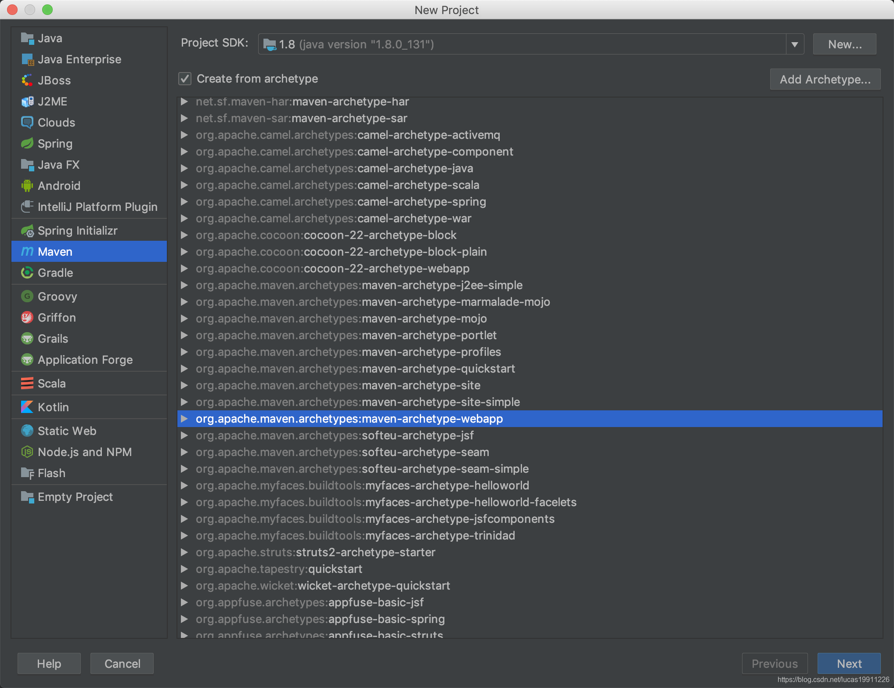Select maven-archetype-j2ee-simple row

tap(530, 285)
